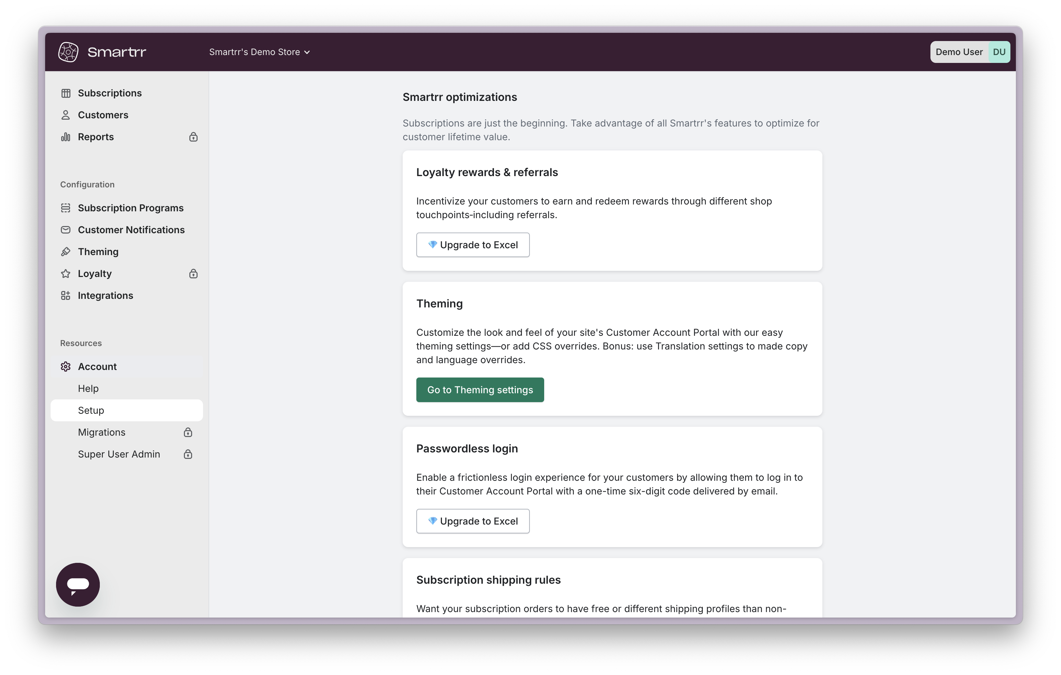The height and width of the screenshot is (675, 1061).
Task: Open the Loyalty sidebar item
Action: click(x=127, y=273)
